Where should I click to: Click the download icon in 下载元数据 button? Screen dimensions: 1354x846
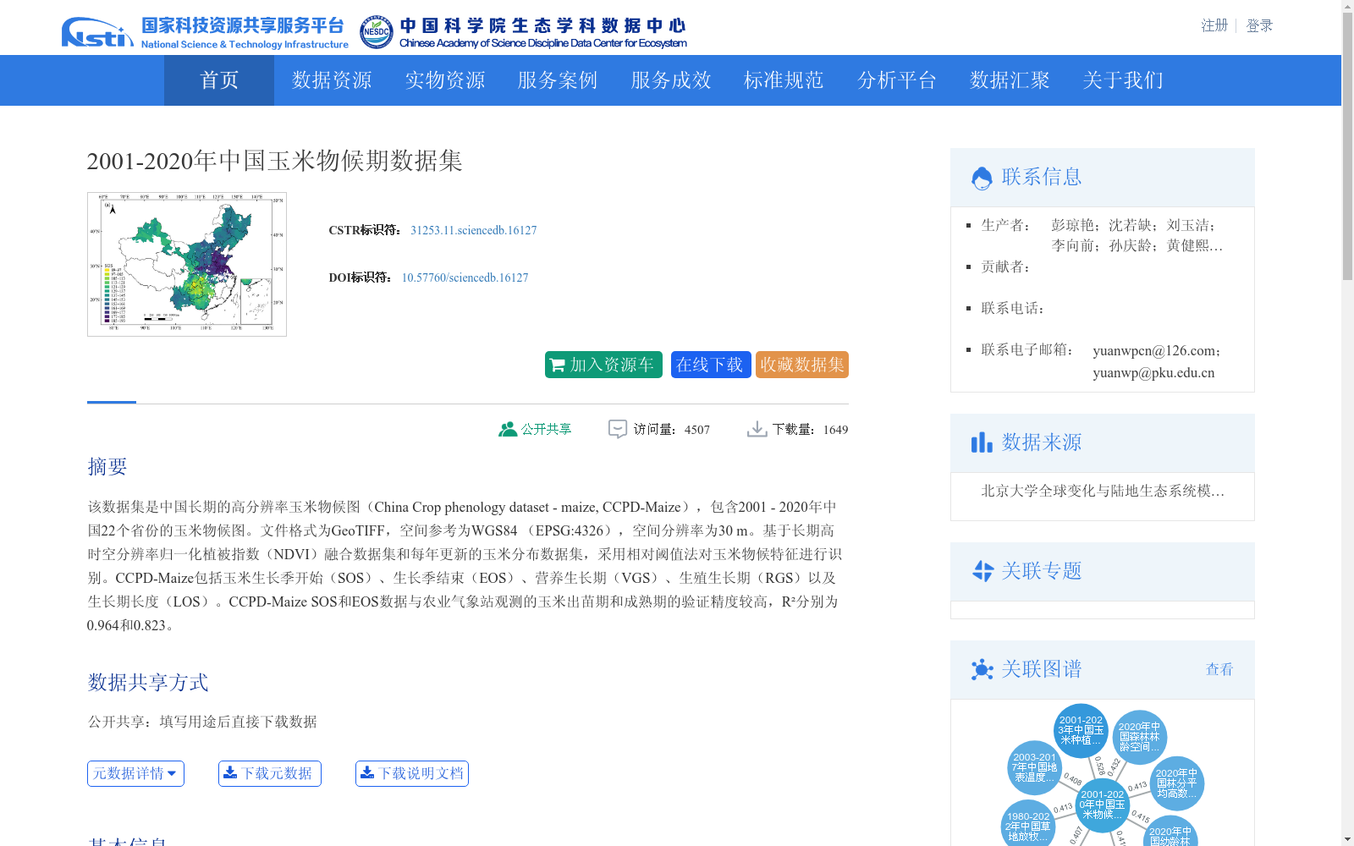tap(229, 772)
